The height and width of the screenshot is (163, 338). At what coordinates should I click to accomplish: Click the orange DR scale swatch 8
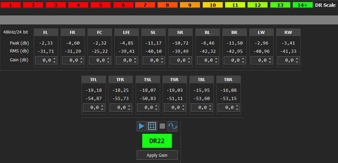[x=167, y=5]
